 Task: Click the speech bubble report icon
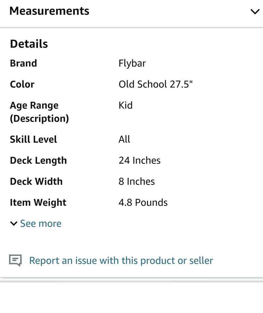(x=15, y=261)
